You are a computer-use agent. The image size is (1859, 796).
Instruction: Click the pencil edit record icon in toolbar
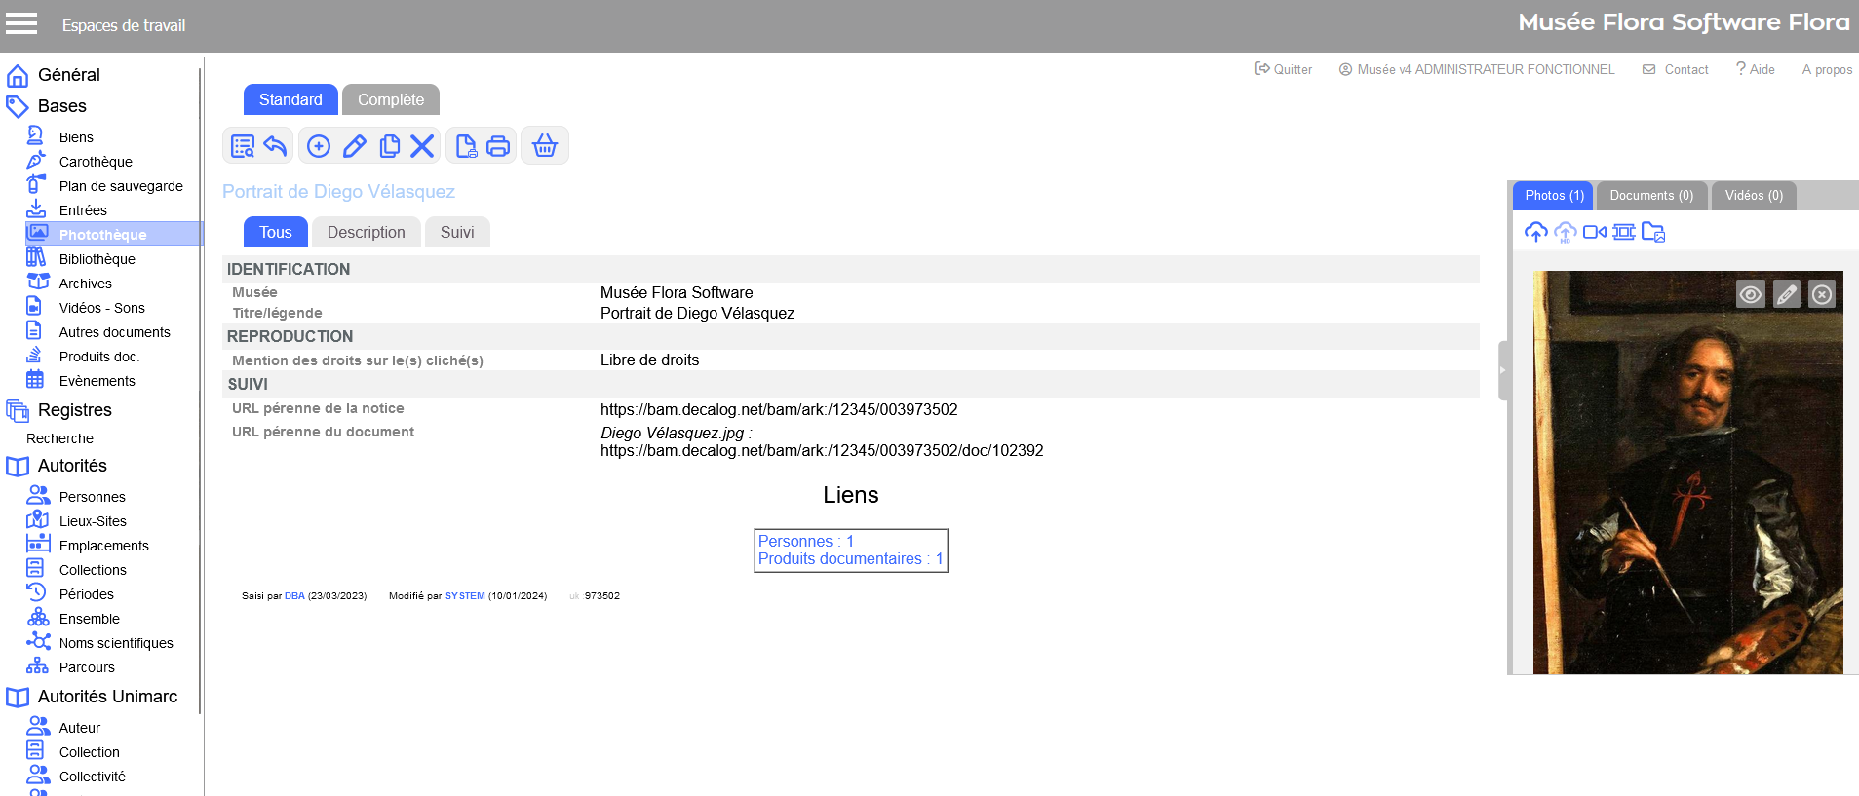click(x=355, y=146)
